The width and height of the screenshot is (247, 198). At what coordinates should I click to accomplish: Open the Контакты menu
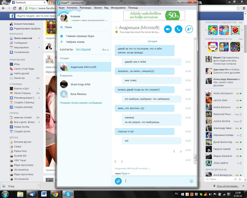pyautogui.click(x=72, y=8)
